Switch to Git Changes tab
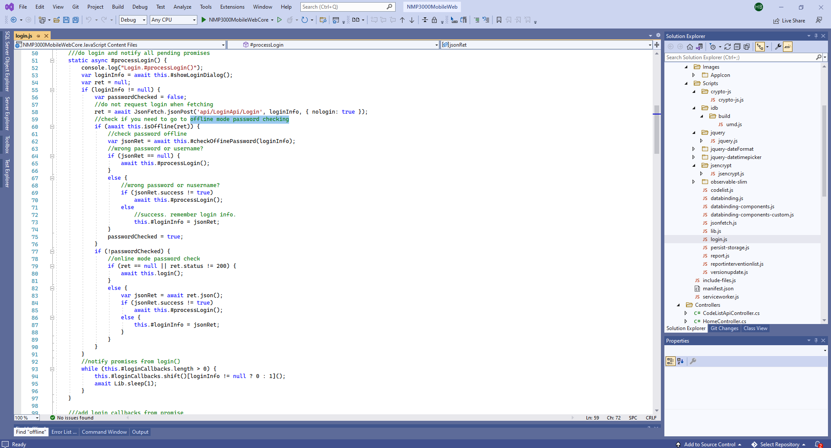This screenshot has width=831, height=448. tap(725, 328)
